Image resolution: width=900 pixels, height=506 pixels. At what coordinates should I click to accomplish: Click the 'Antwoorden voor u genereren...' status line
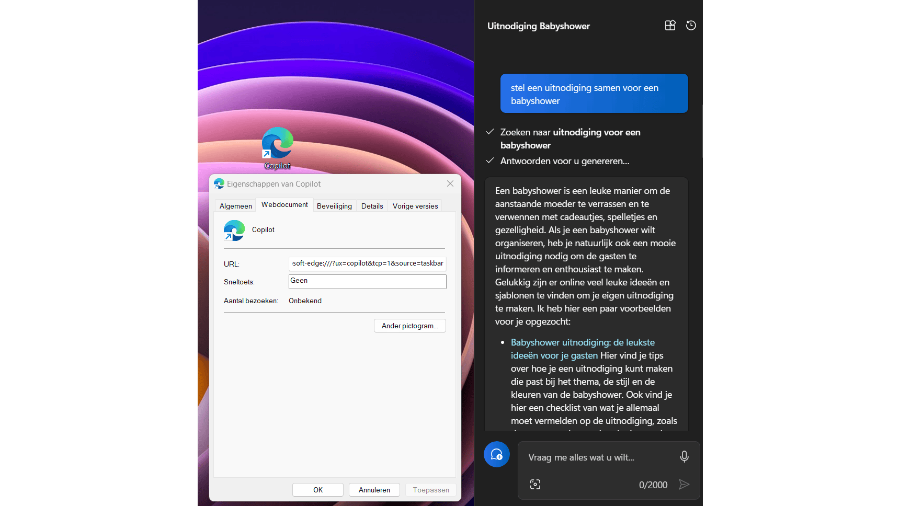pyautogui.click(x=564, y=161)
